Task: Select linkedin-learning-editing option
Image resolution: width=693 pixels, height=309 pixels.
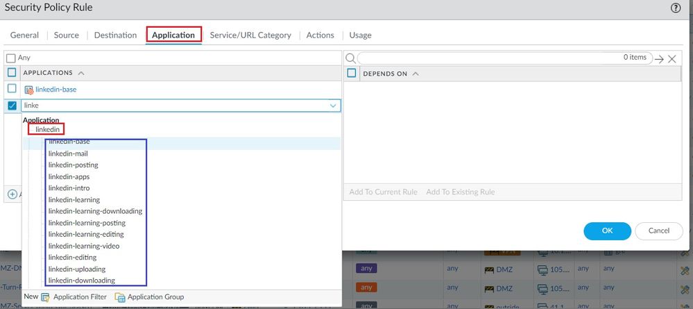Action: (86, 234)
